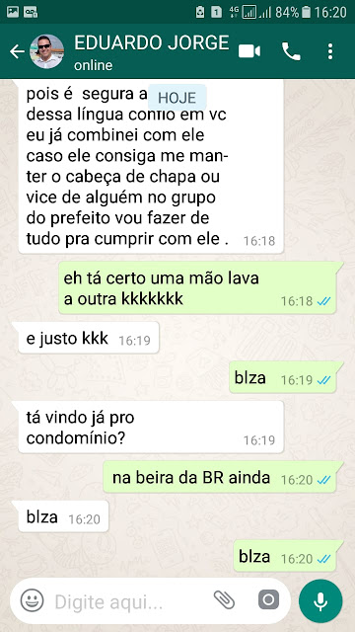The image size is (355, 632).
Task: Open contact info via EDUARDO JORGE name
Action: tap(151, 43)
